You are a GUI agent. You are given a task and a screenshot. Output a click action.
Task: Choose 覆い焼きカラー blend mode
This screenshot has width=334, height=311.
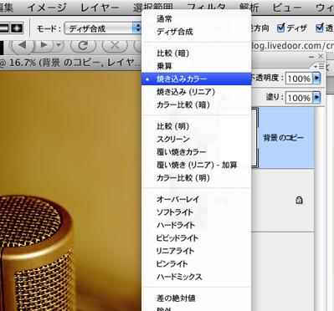(x=197, y=152)
